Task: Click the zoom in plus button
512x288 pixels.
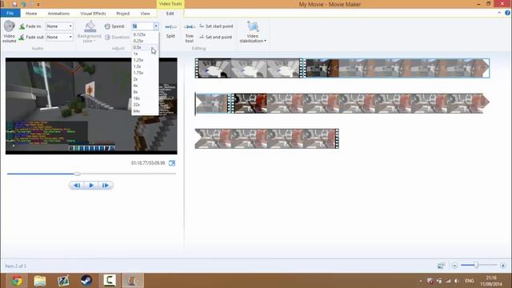Action: point(503,266)
